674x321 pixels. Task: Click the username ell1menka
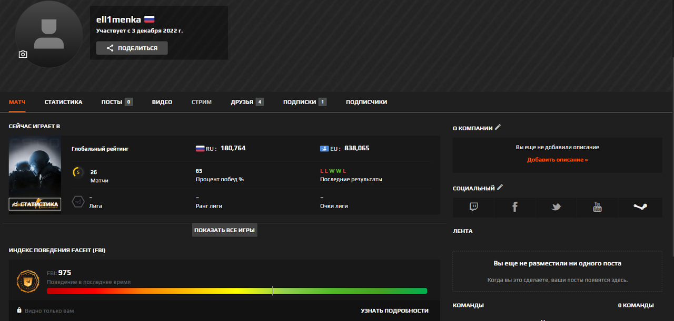118,19
